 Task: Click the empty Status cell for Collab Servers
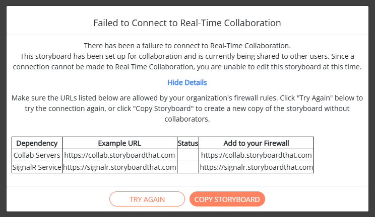pyautogui.click(x=188, y=155)
